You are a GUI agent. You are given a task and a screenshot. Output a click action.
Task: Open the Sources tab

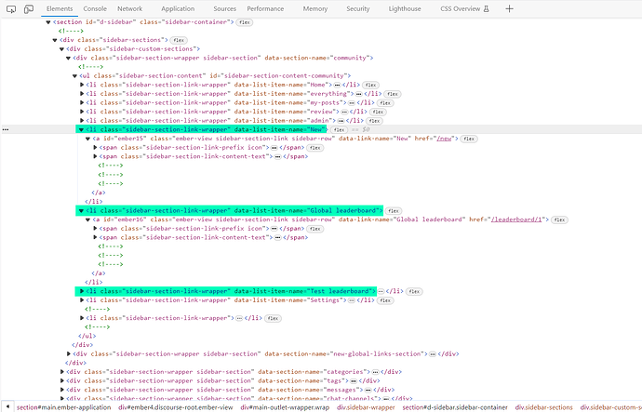224,8
